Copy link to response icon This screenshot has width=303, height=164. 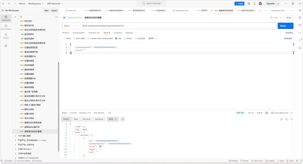tap(281, 119)
